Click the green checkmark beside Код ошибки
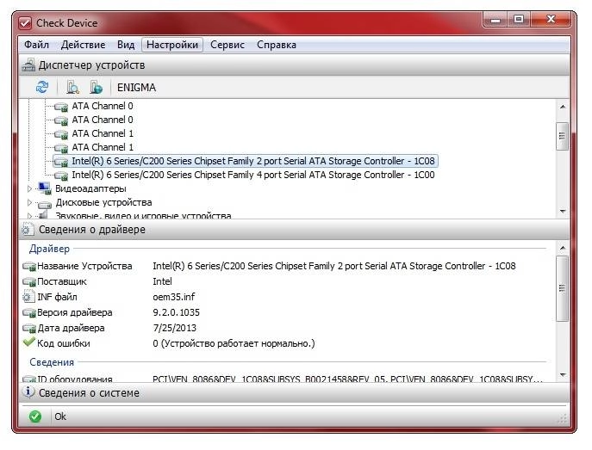This screenshot has width=592, height=450. 28,342
